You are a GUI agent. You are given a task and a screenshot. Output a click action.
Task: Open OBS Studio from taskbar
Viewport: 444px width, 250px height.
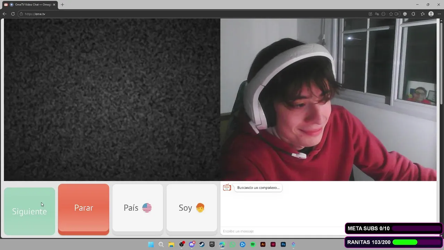coord(181,244)
